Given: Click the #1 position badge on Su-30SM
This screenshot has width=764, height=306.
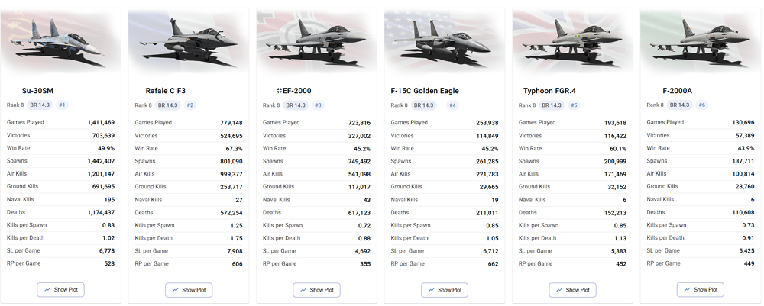Looking at the screenshot, I should 62,105.
